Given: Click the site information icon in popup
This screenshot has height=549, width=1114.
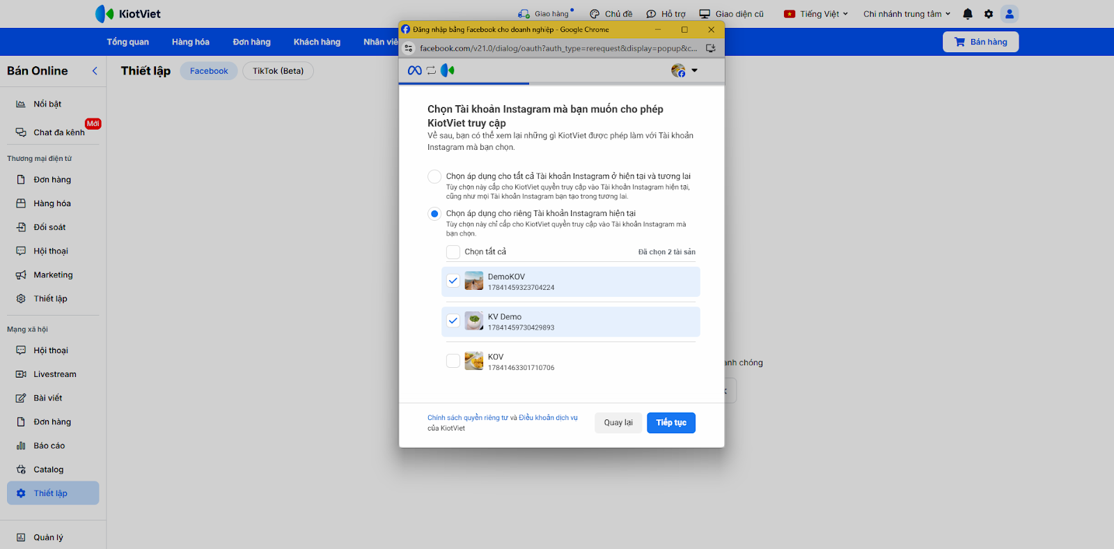Looking at the screenshot, I should point(409,49).
